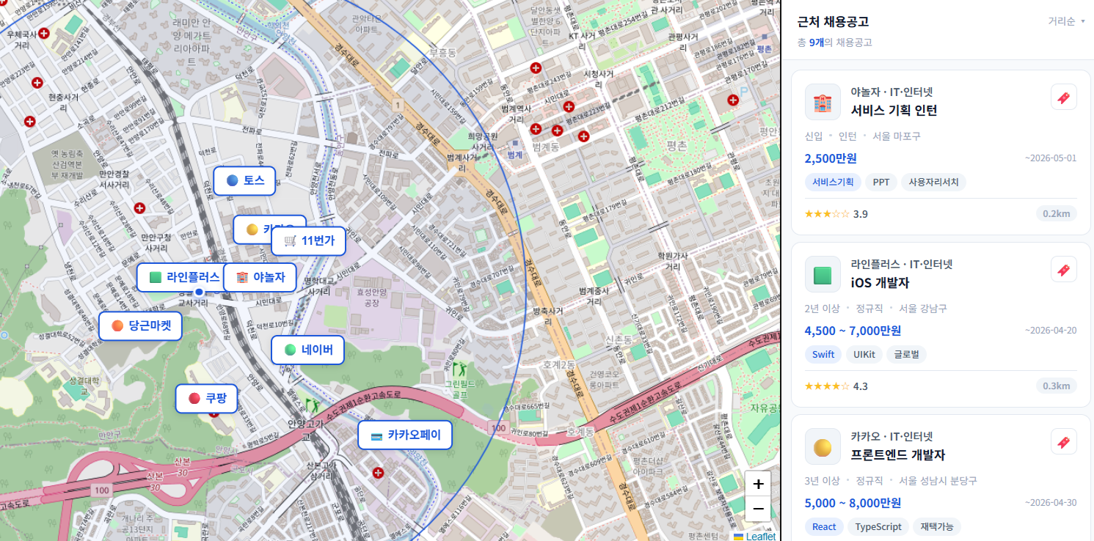Toggle bookmark for iOS 개발자 job
Viewport: 1094px width, 541px height.
tap(1063, 270)
